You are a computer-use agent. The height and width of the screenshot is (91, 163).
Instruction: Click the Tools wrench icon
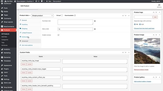(x=2, y=76)
